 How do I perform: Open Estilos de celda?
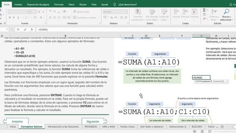click(x=164, y=15)
